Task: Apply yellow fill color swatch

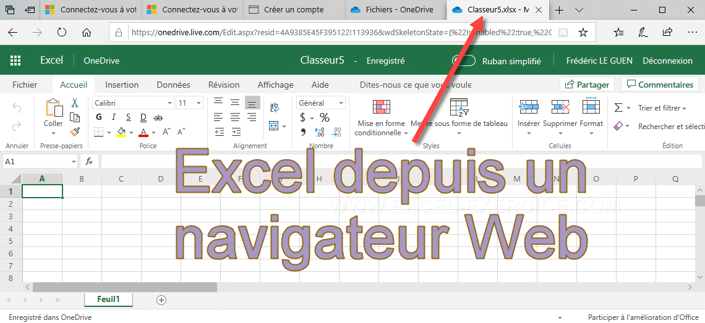Action: (x=121, y=132)
